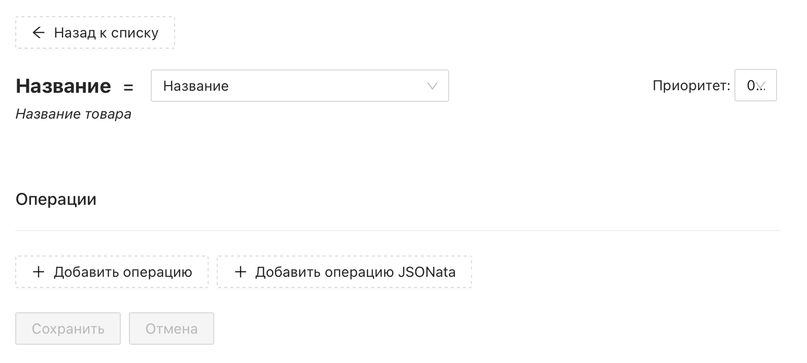Click the plus icon on Добавить операцию
807x363 pixels.
pos(39,272)
